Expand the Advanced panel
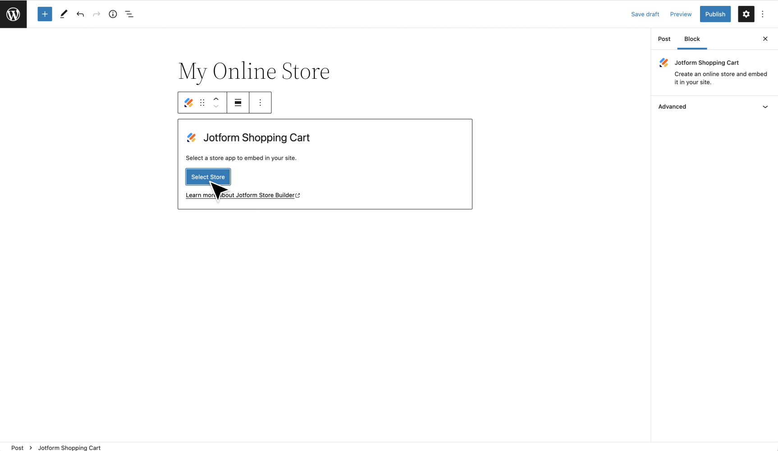Image resolution: width=778 pixels, height=451 pixels. pyautogui.click(x=714, y=107)
